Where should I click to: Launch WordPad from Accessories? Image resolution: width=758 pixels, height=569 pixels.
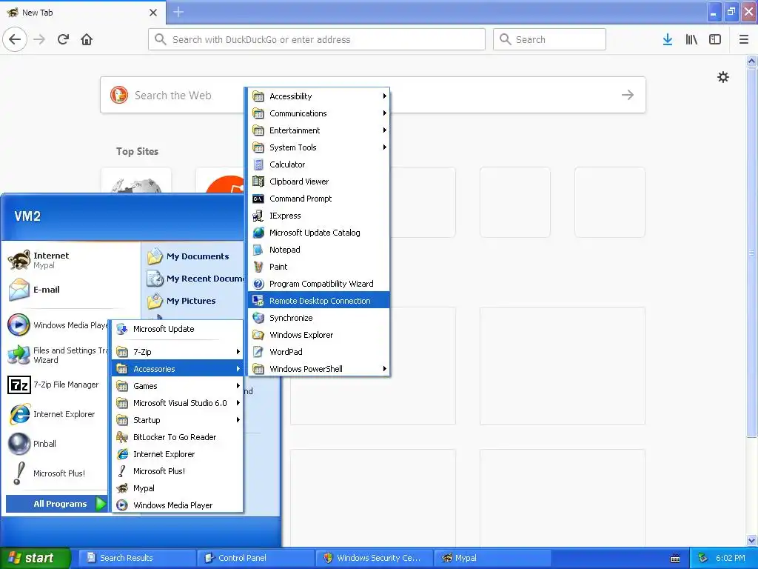pyautogui.click(x=318, y=352)
